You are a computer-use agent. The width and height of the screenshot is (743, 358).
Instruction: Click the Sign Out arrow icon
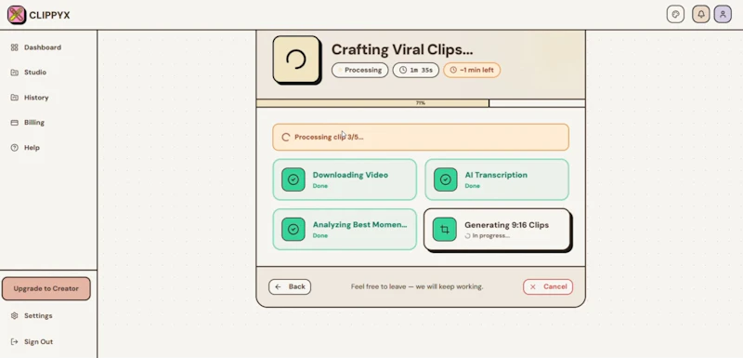pyautogui.click(x=14, y=341)
